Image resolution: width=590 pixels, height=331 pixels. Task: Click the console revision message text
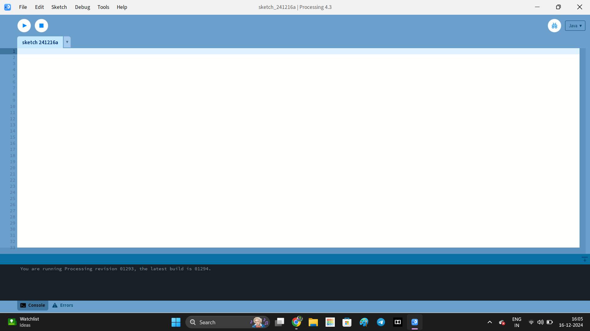(116, 269)
